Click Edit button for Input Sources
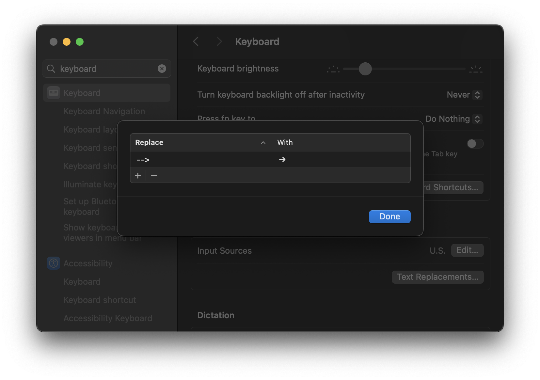The width and height of the screenshot is (540, 380). (x=467, y=250)
